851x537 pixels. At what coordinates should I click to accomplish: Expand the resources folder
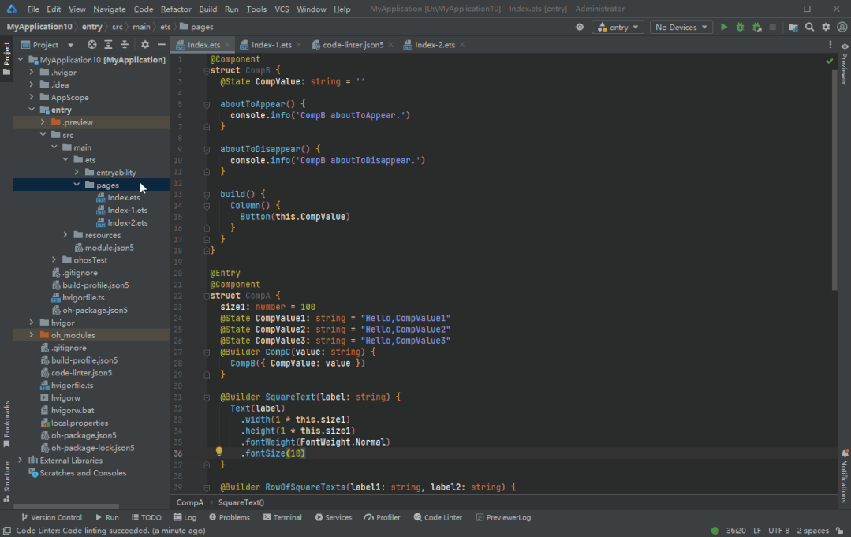(x=65, y=235)
